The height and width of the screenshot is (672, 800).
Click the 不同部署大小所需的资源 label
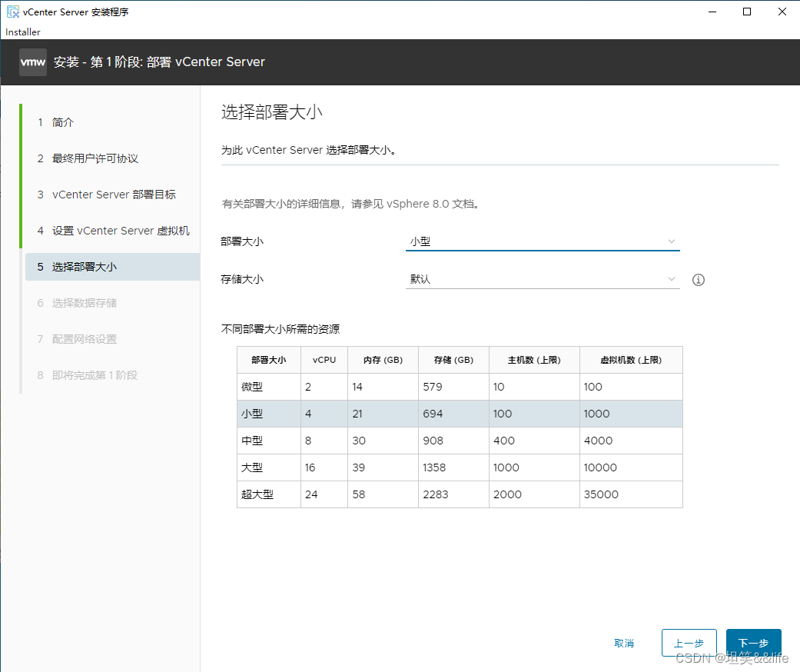280,329
